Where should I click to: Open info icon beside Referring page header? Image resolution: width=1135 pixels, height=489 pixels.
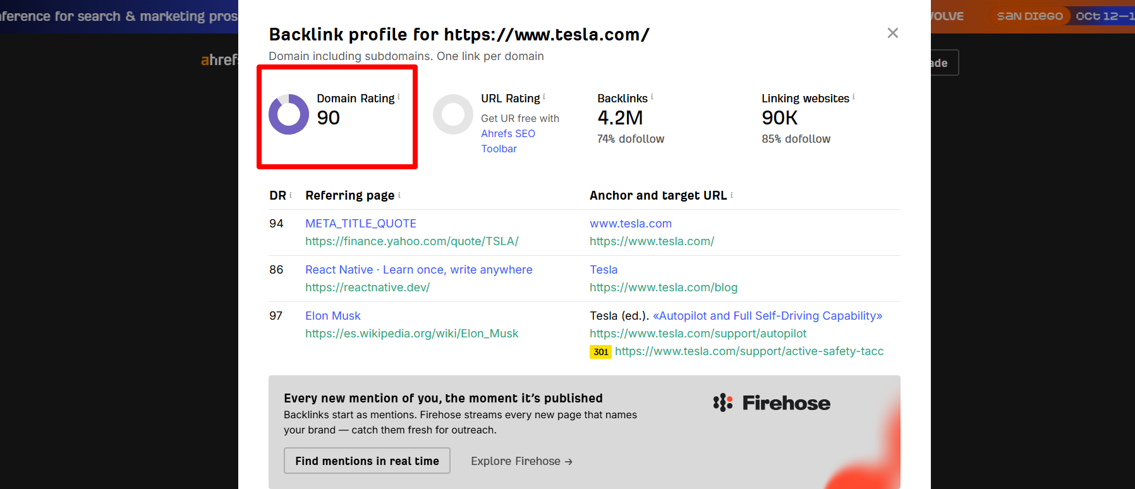point(399,195)
